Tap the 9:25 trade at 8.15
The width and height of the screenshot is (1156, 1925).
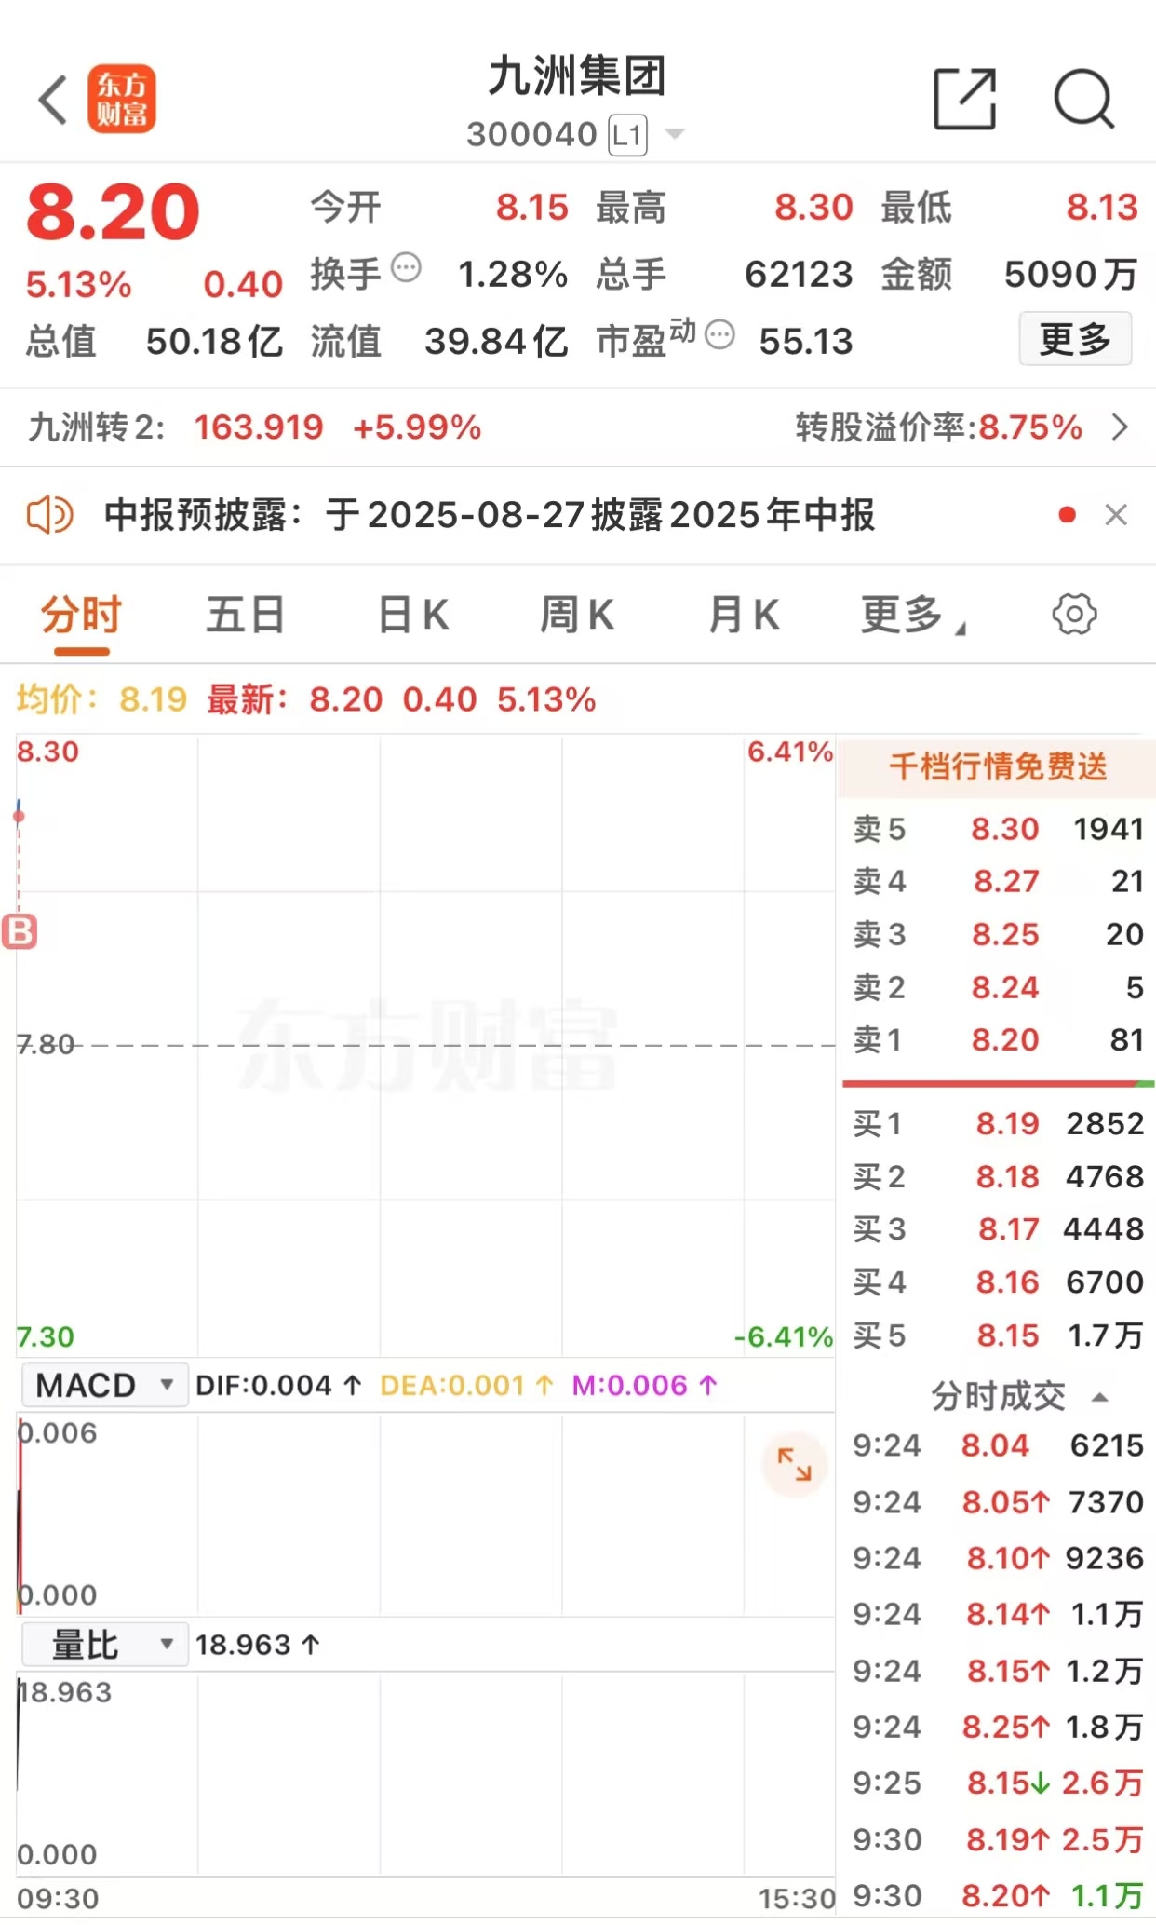click(x=998, y=1783)
